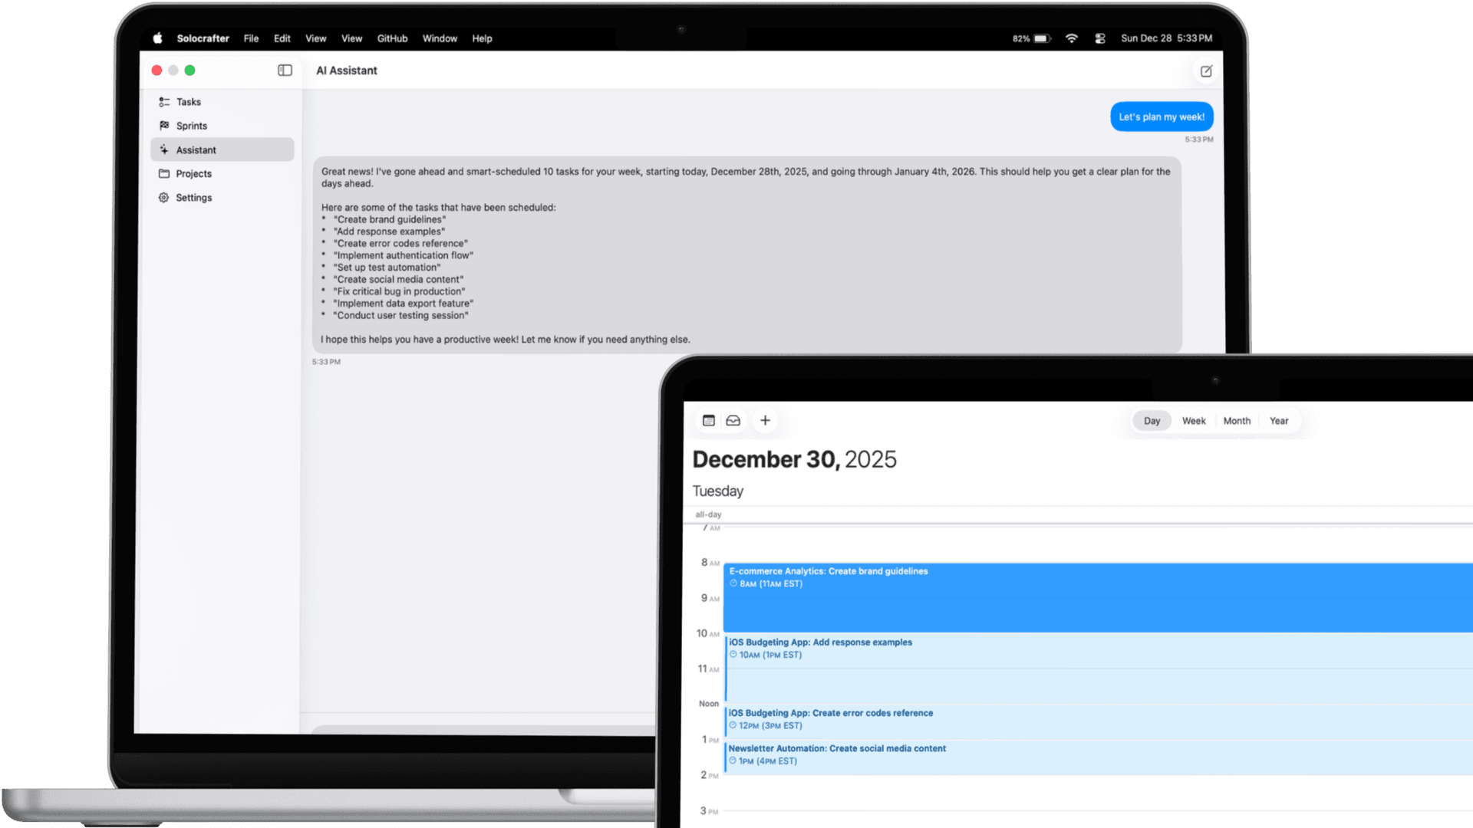
Task: Start a new chat using the compose icon
Action: point(1205,71)
